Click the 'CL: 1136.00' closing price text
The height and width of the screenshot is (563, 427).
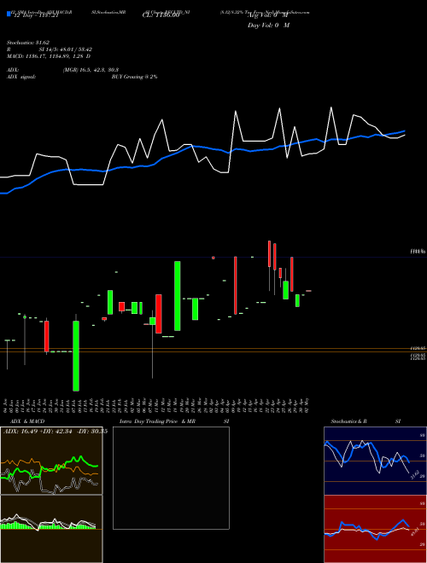[x=161, y=15]
